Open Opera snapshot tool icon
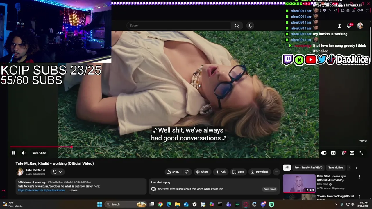The height and width of the screenshot is (209, 372). [x=319, y=10]
